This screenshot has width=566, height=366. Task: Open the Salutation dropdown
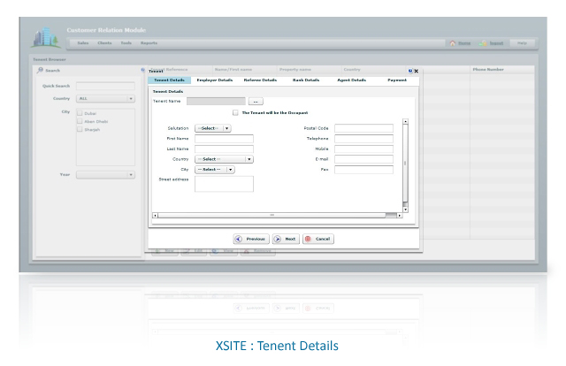click(212, 128)
